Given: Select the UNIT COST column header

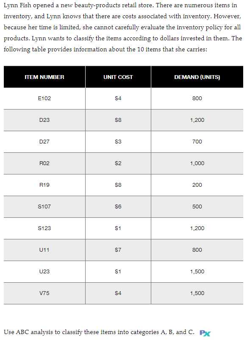Looking at the screenshot, I should pyautogui.click(x=118, y=77).
